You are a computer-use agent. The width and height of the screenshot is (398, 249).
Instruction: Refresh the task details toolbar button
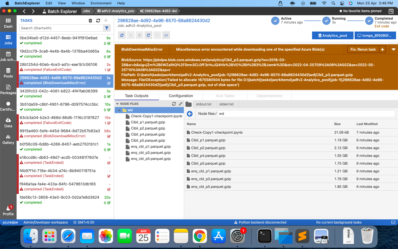pyautogui.click(x=122, y=35)
